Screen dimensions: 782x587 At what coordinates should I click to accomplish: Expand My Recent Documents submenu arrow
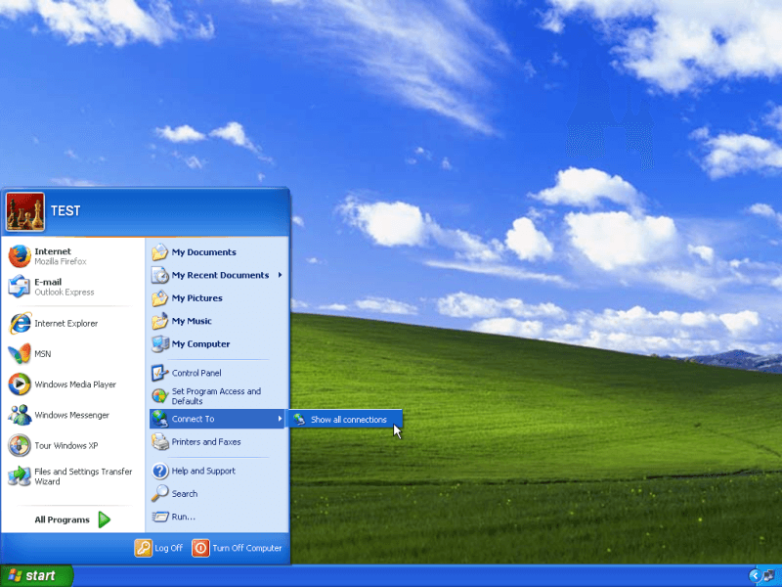click(280, 275)
